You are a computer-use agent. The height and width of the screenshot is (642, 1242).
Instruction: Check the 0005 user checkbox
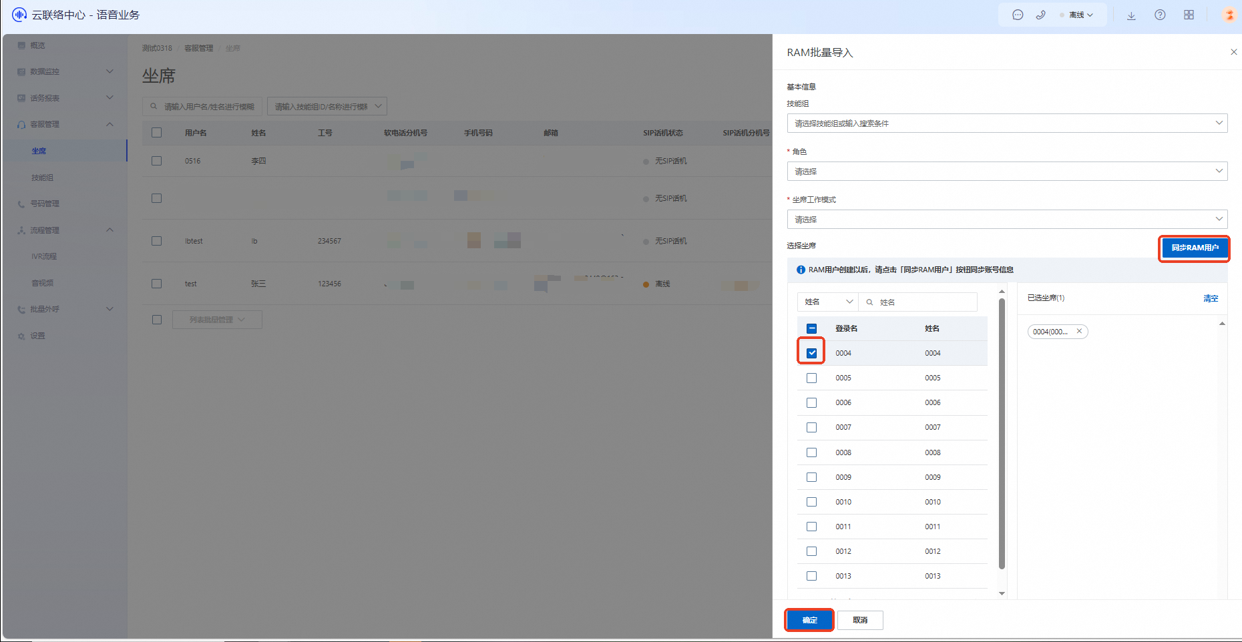pyautogui.click(x=812, y=378)
